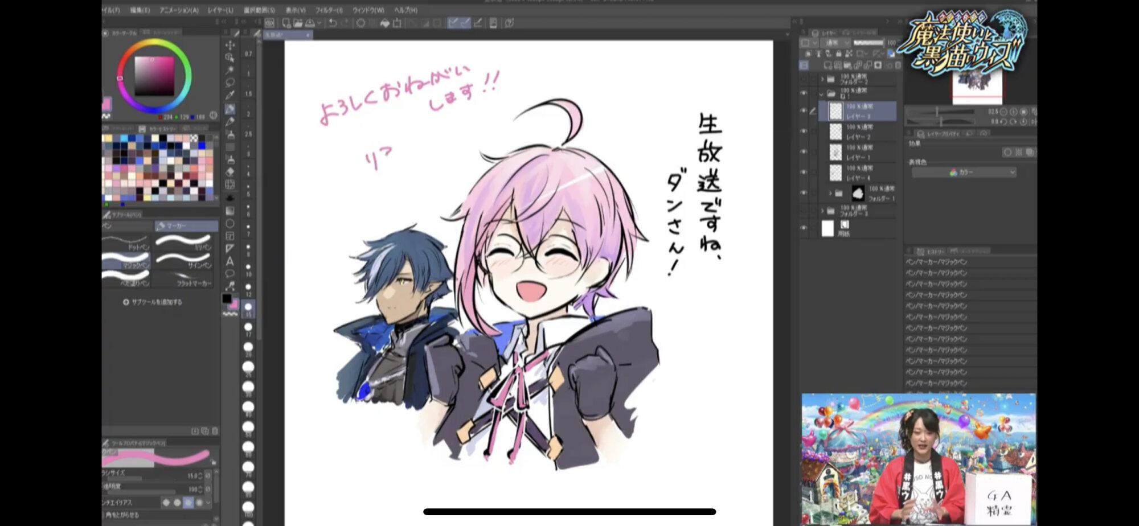Expand the フォルダー 2 layer folder
Viewport: 1139px width, 526px height.
[x=822, y=79]
